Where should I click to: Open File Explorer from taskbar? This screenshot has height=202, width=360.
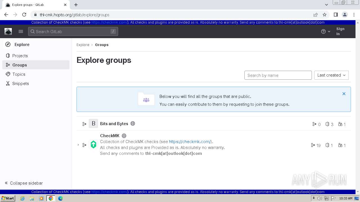tap(32, 198)
